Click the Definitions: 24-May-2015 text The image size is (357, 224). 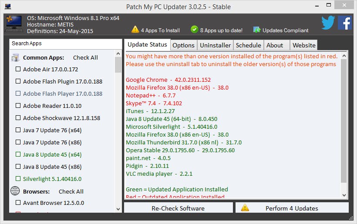(x=60, y=31)
